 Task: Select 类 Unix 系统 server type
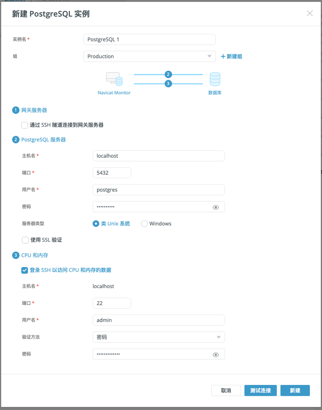tap(96, 224)
